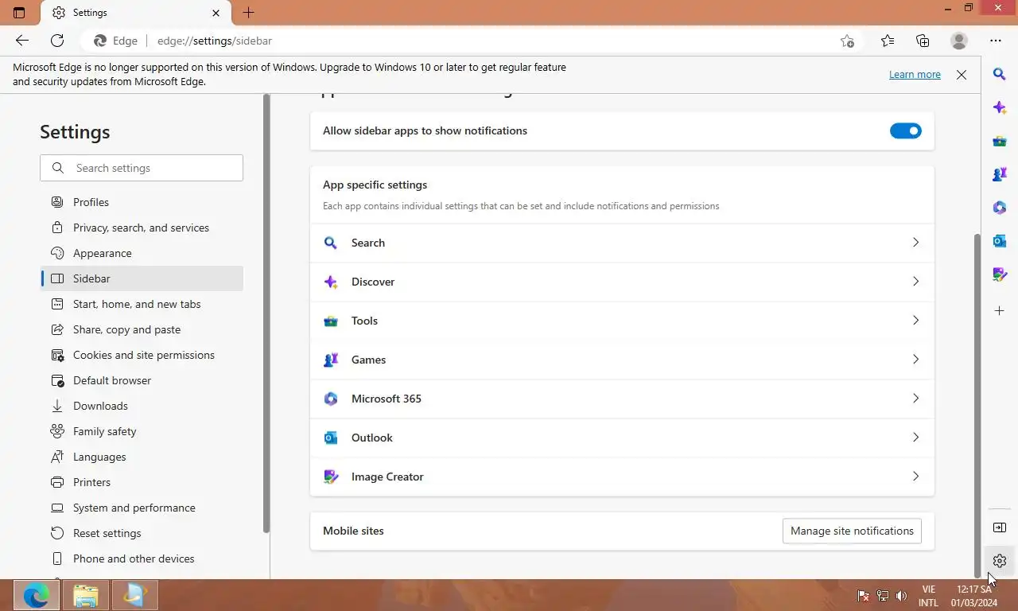
Task: Expand Image Creator app settings
Action: click(622, 477)
